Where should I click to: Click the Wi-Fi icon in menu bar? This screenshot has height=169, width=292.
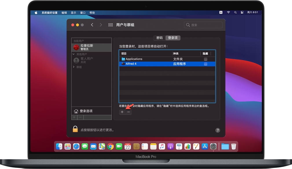228,12
